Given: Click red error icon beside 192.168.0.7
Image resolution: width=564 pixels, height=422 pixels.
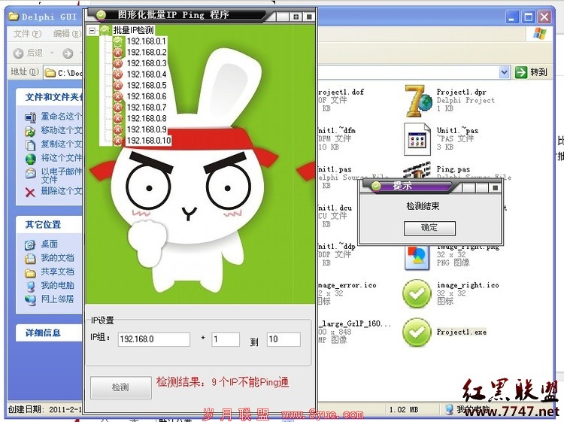Looking at the screenshot, I should tap(117, 108).
